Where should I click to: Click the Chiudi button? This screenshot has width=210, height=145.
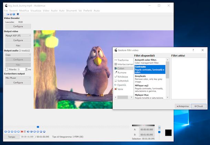click(x=199, y=106)
